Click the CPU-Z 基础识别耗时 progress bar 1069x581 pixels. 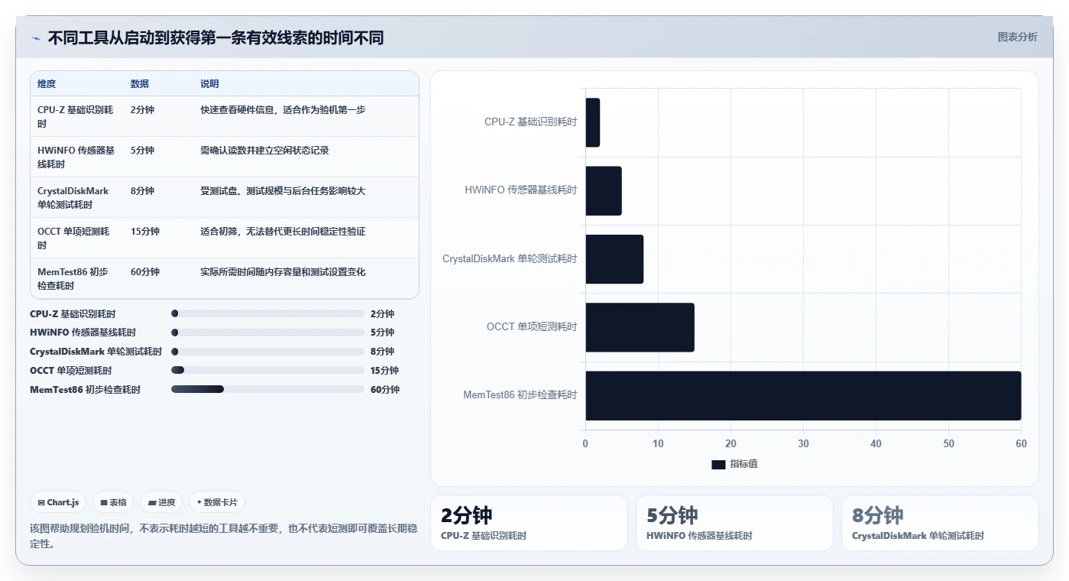(x=267, y=313)
